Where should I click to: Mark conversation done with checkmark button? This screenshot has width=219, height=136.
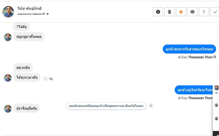pos(215,12)
